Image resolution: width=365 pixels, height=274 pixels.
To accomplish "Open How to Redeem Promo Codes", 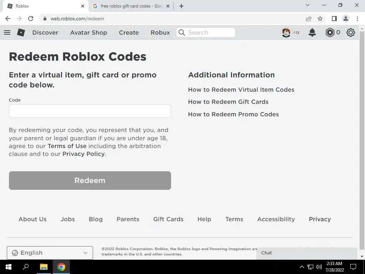I will [233, 114].
